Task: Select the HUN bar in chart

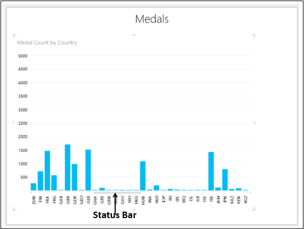Action: 143,176
